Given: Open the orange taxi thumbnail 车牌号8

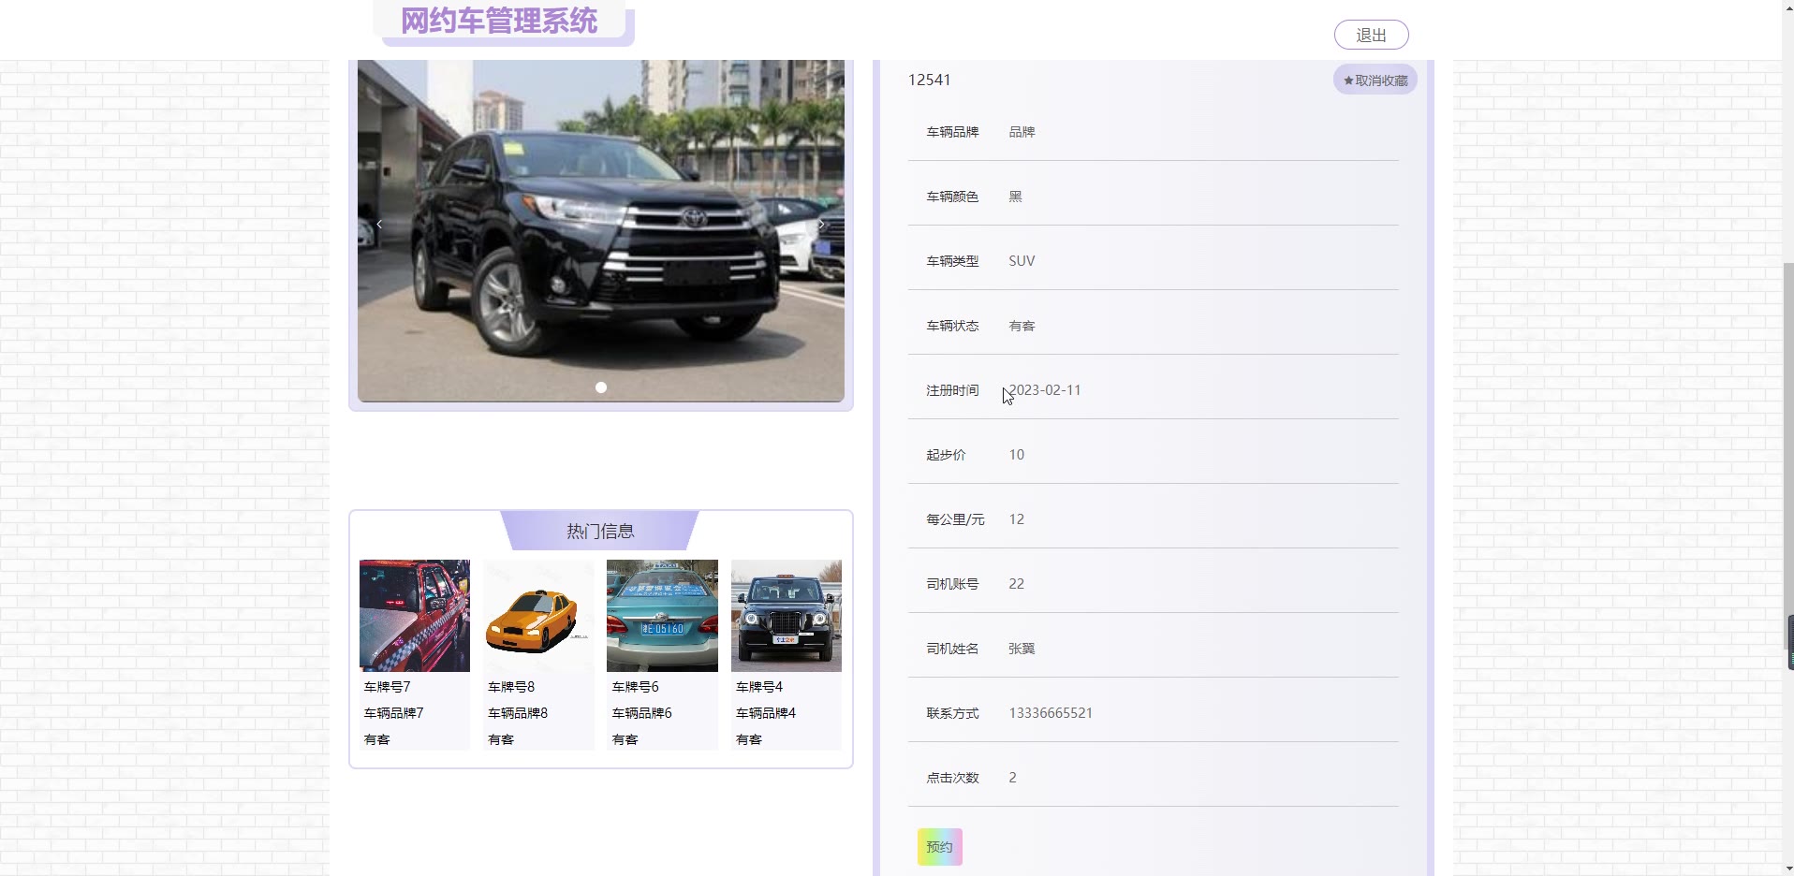Looking at the screenshot, I should (538, 616).
